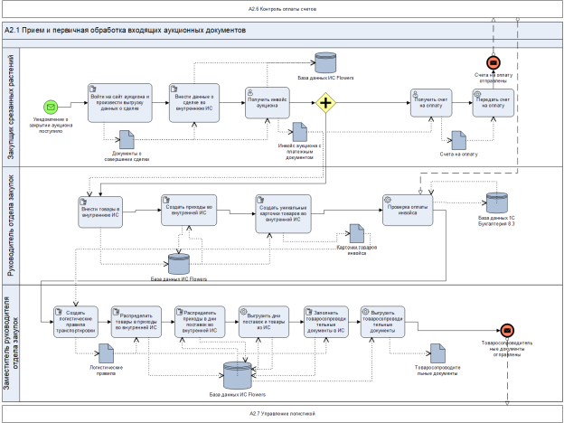Click gear icon in 'Выгрузить дни поставок' task
Screen dimensions: 564x423
tap(243, 312)
